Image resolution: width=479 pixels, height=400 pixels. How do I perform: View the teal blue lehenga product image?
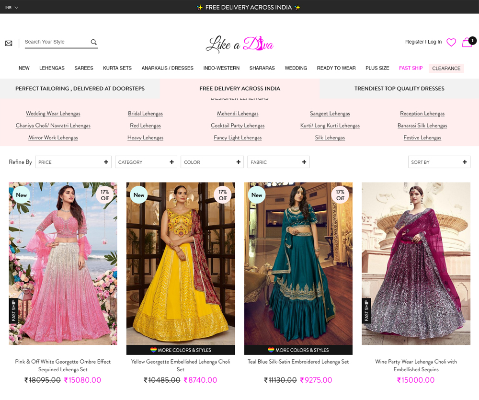point(298,263)
